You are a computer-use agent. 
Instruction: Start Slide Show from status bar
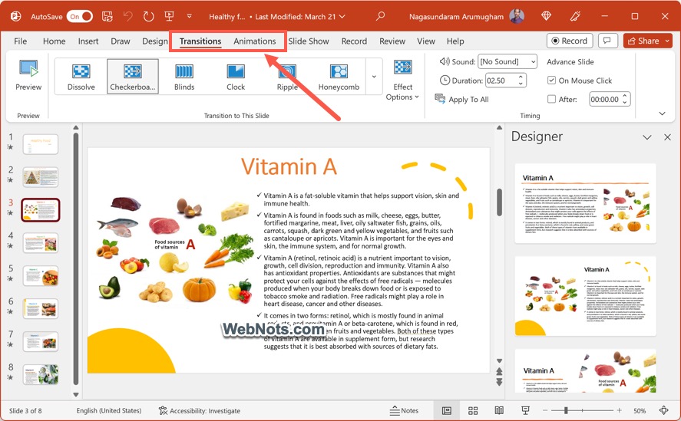click(525, 410)
